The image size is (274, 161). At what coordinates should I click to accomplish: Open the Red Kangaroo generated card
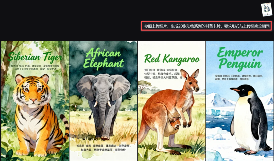click(172, 101)
